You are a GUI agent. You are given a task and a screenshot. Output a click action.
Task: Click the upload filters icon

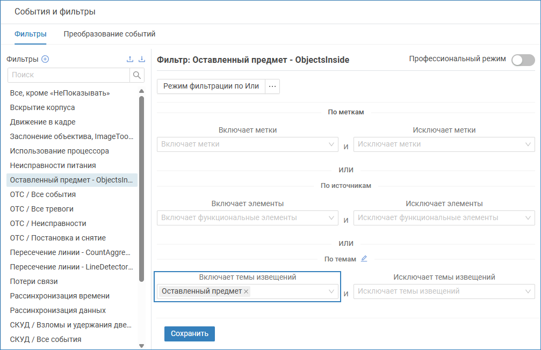(130, 60)
